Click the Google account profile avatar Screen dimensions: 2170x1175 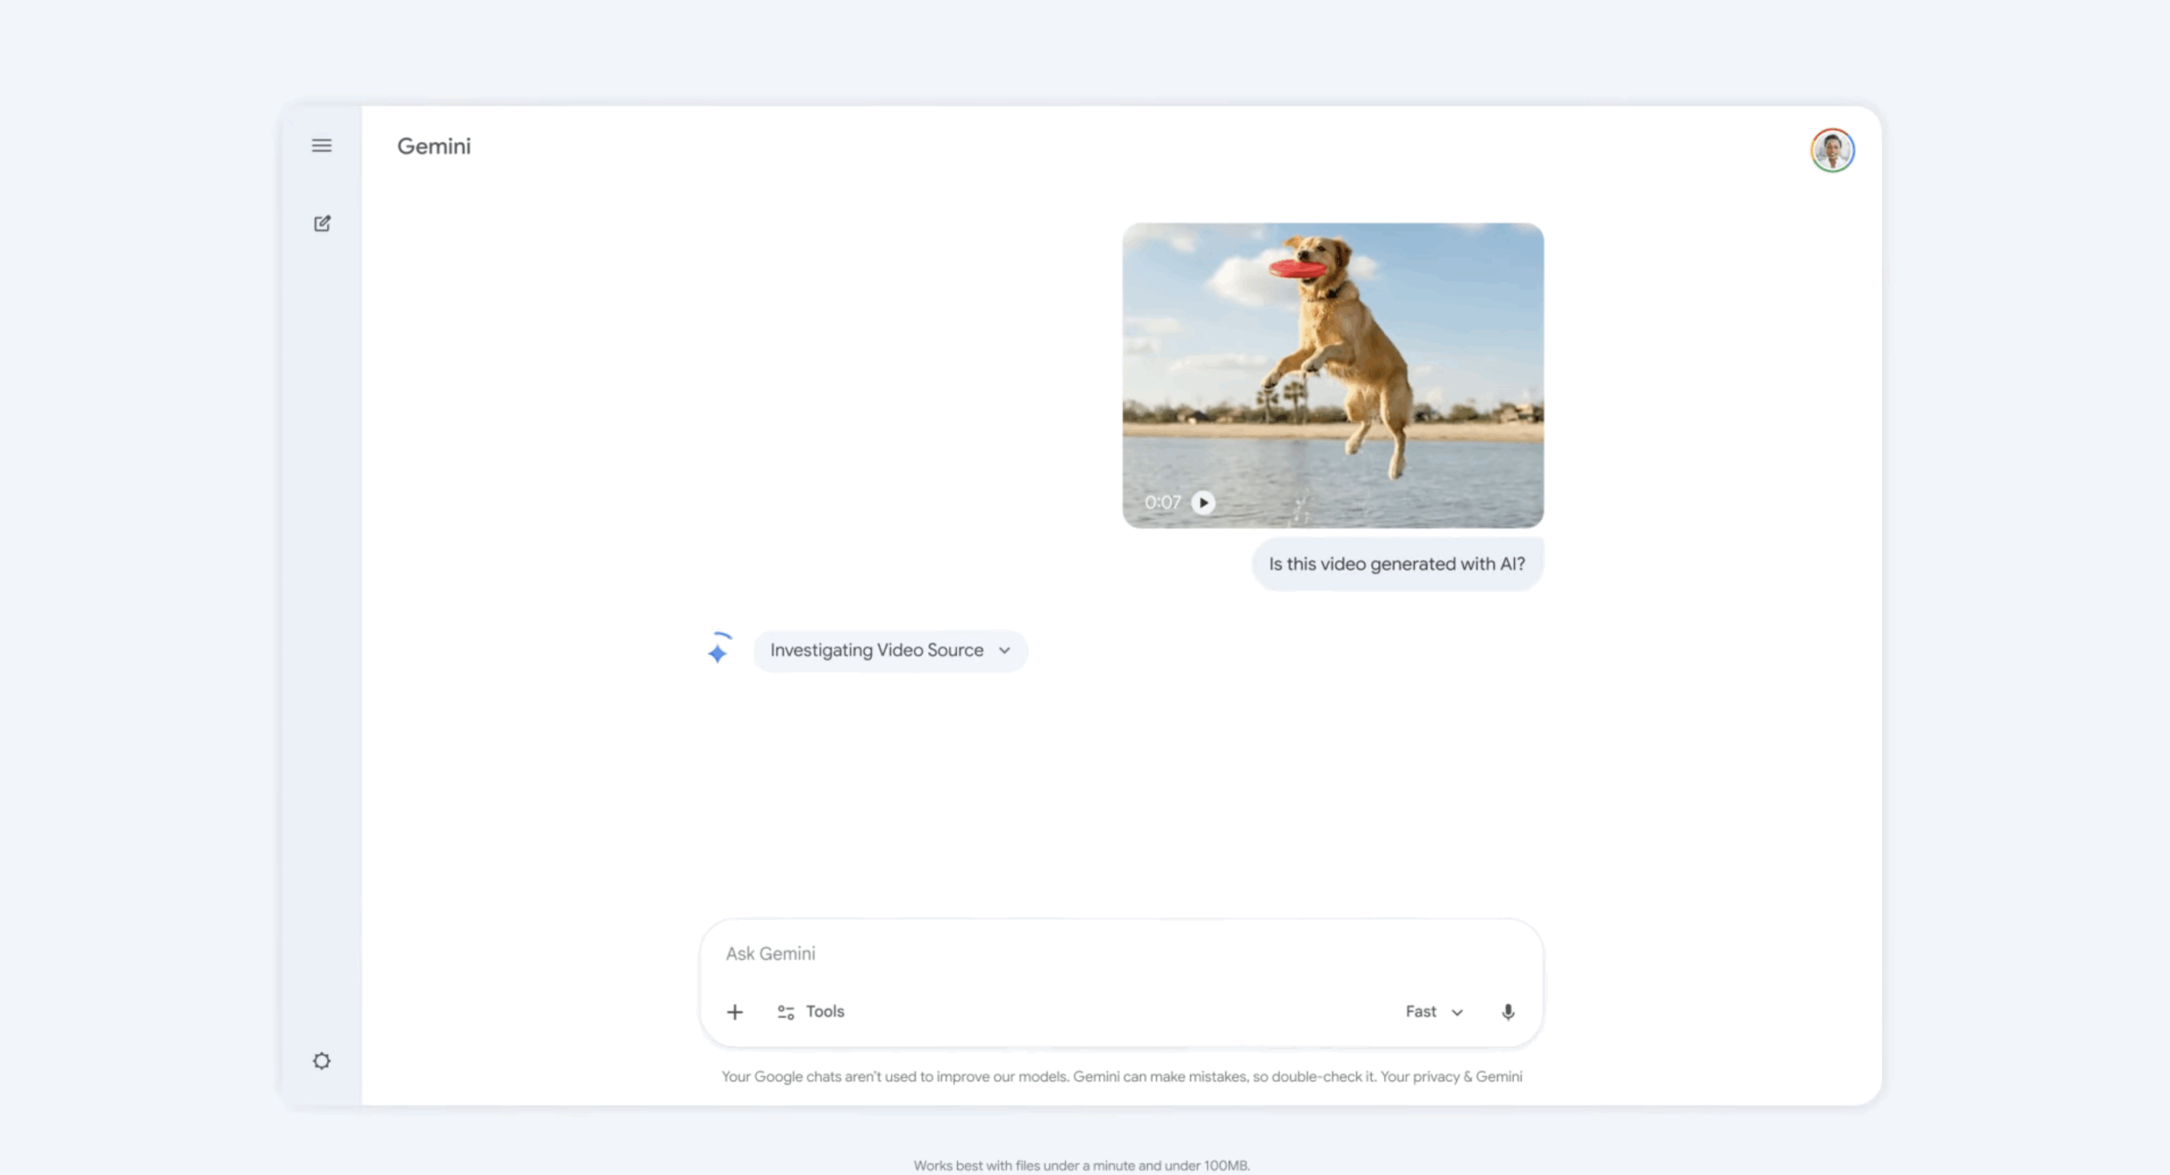(x=1832, y=151)
